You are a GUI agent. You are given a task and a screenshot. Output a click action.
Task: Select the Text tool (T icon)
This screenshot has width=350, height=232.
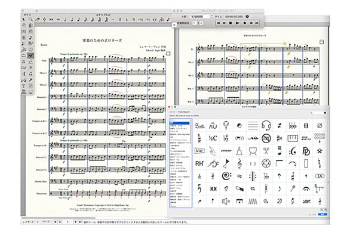point(23,86)
